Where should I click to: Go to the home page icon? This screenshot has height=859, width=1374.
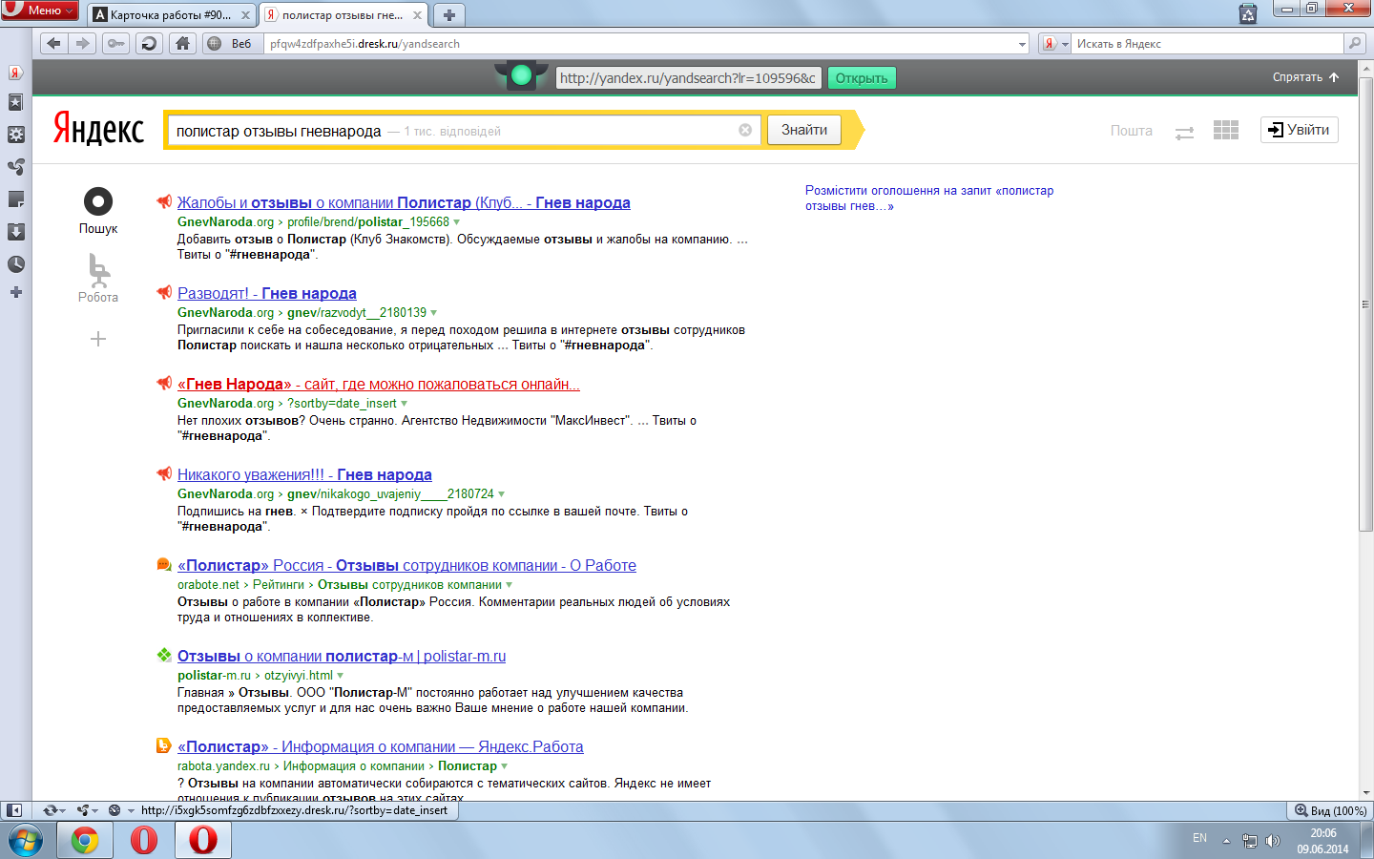click(182, 43)
